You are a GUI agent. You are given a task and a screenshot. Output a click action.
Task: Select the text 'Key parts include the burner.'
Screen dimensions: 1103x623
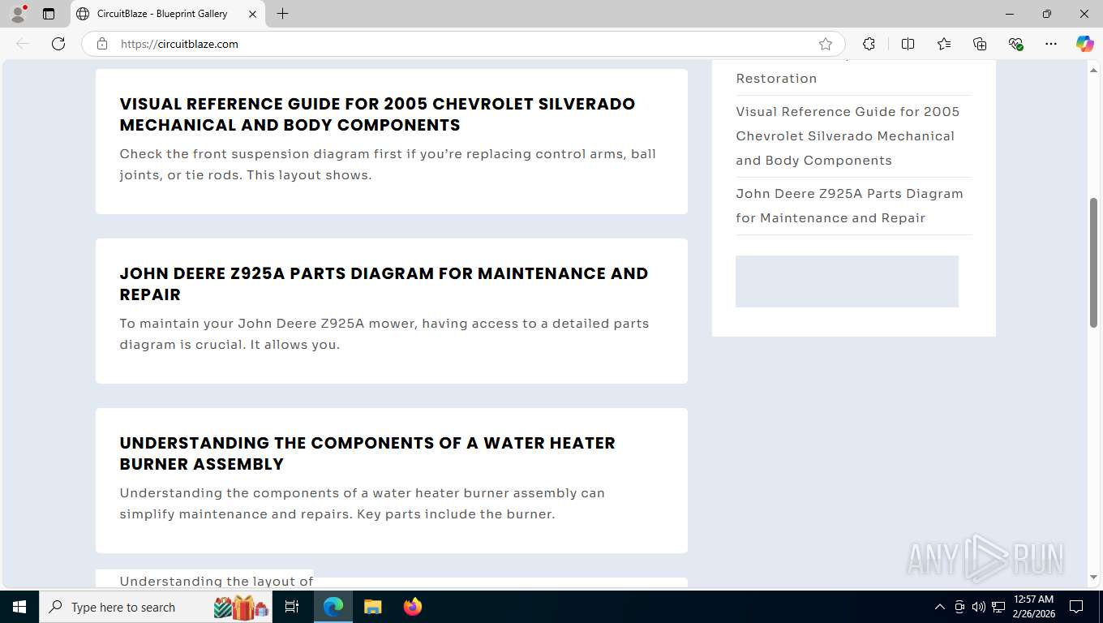click(x=456, y=514)
